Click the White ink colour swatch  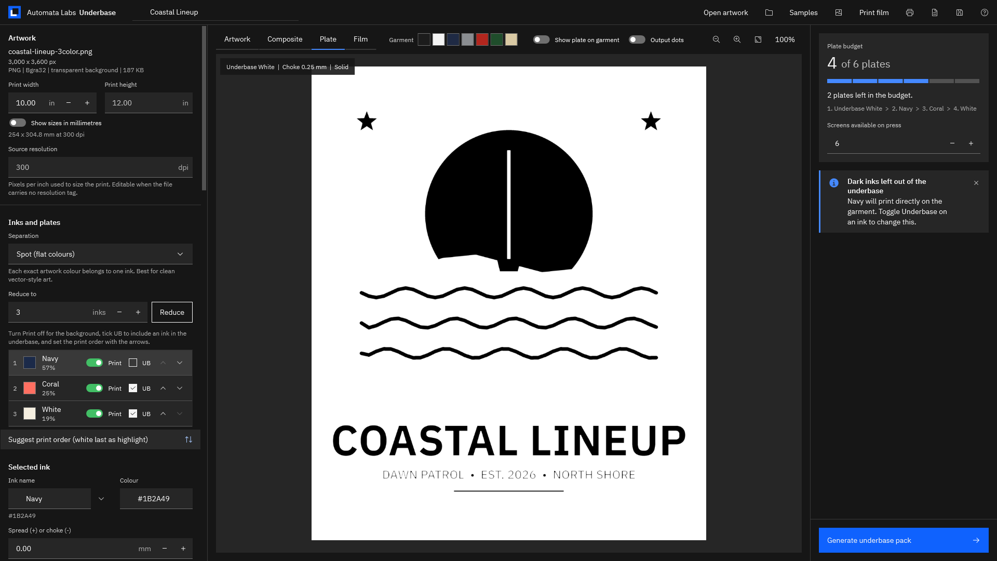click(30, 413)
